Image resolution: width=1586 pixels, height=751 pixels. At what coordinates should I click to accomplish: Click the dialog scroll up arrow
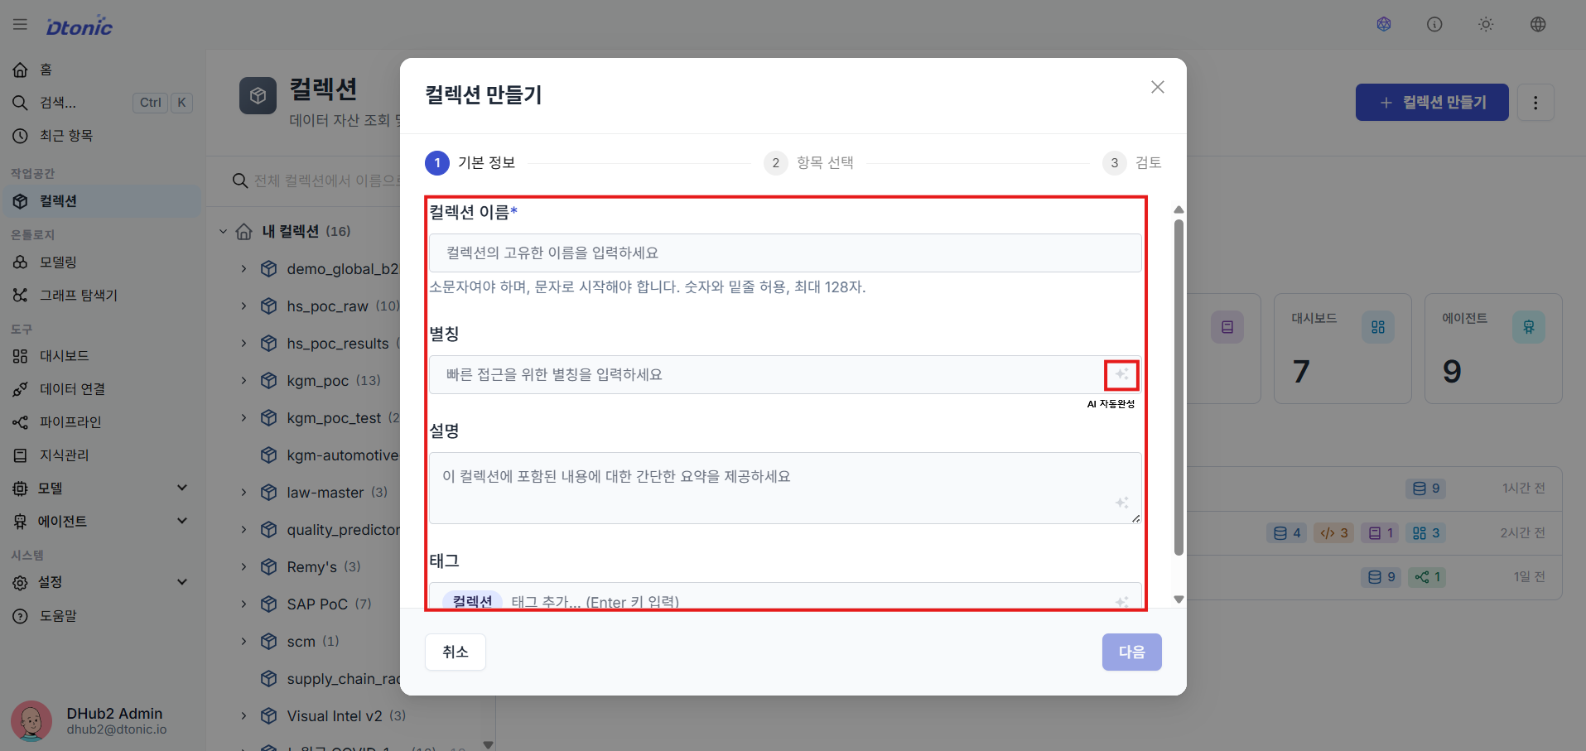tap(1179, 209)
